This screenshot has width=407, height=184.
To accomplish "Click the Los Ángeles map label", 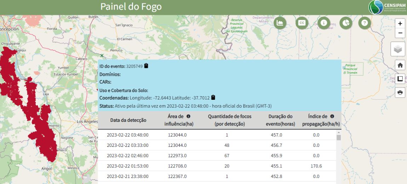I will pos(87,121).
